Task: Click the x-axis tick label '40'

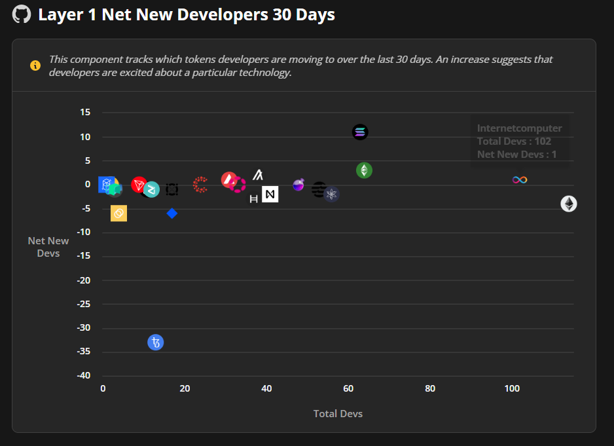Action: (266, 388)
